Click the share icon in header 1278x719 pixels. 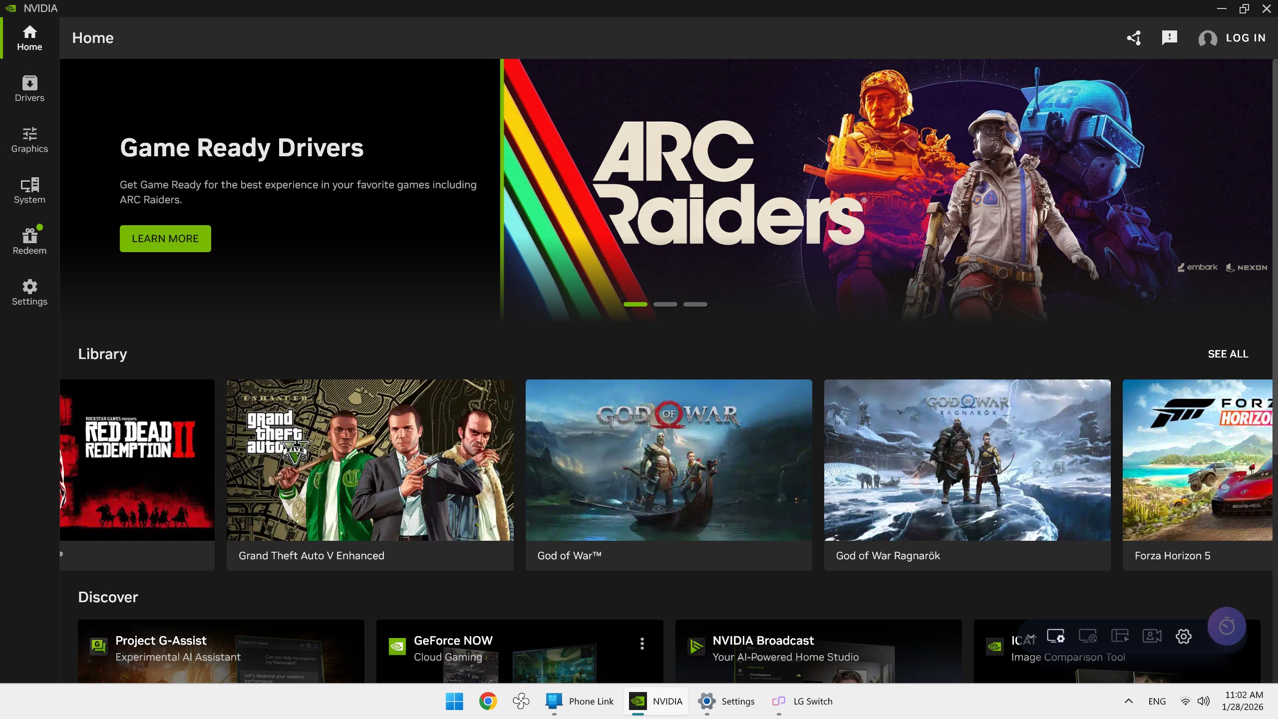(x=1134, y=38)
